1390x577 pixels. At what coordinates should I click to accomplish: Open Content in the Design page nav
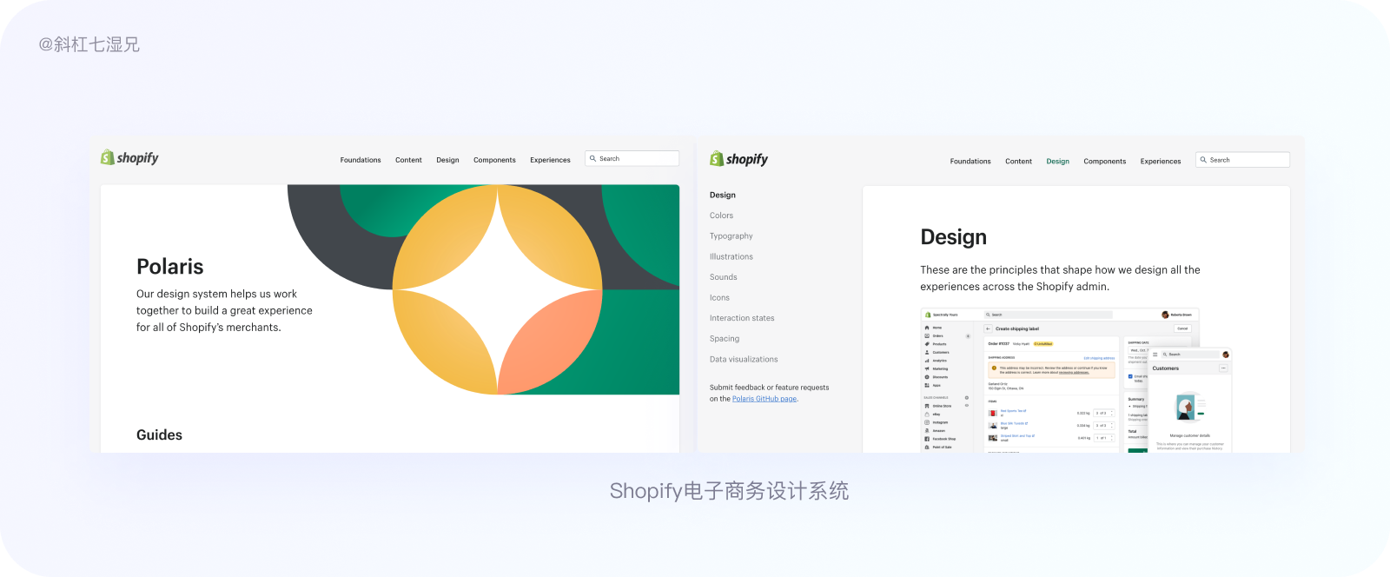tap(1018, 162)
